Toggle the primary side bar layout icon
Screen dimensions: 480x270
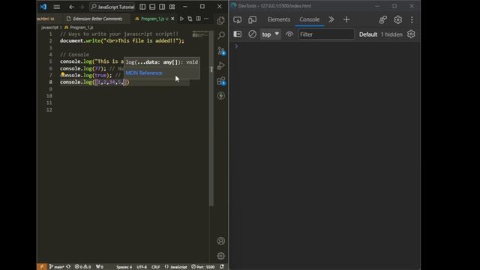click(142, 7)
